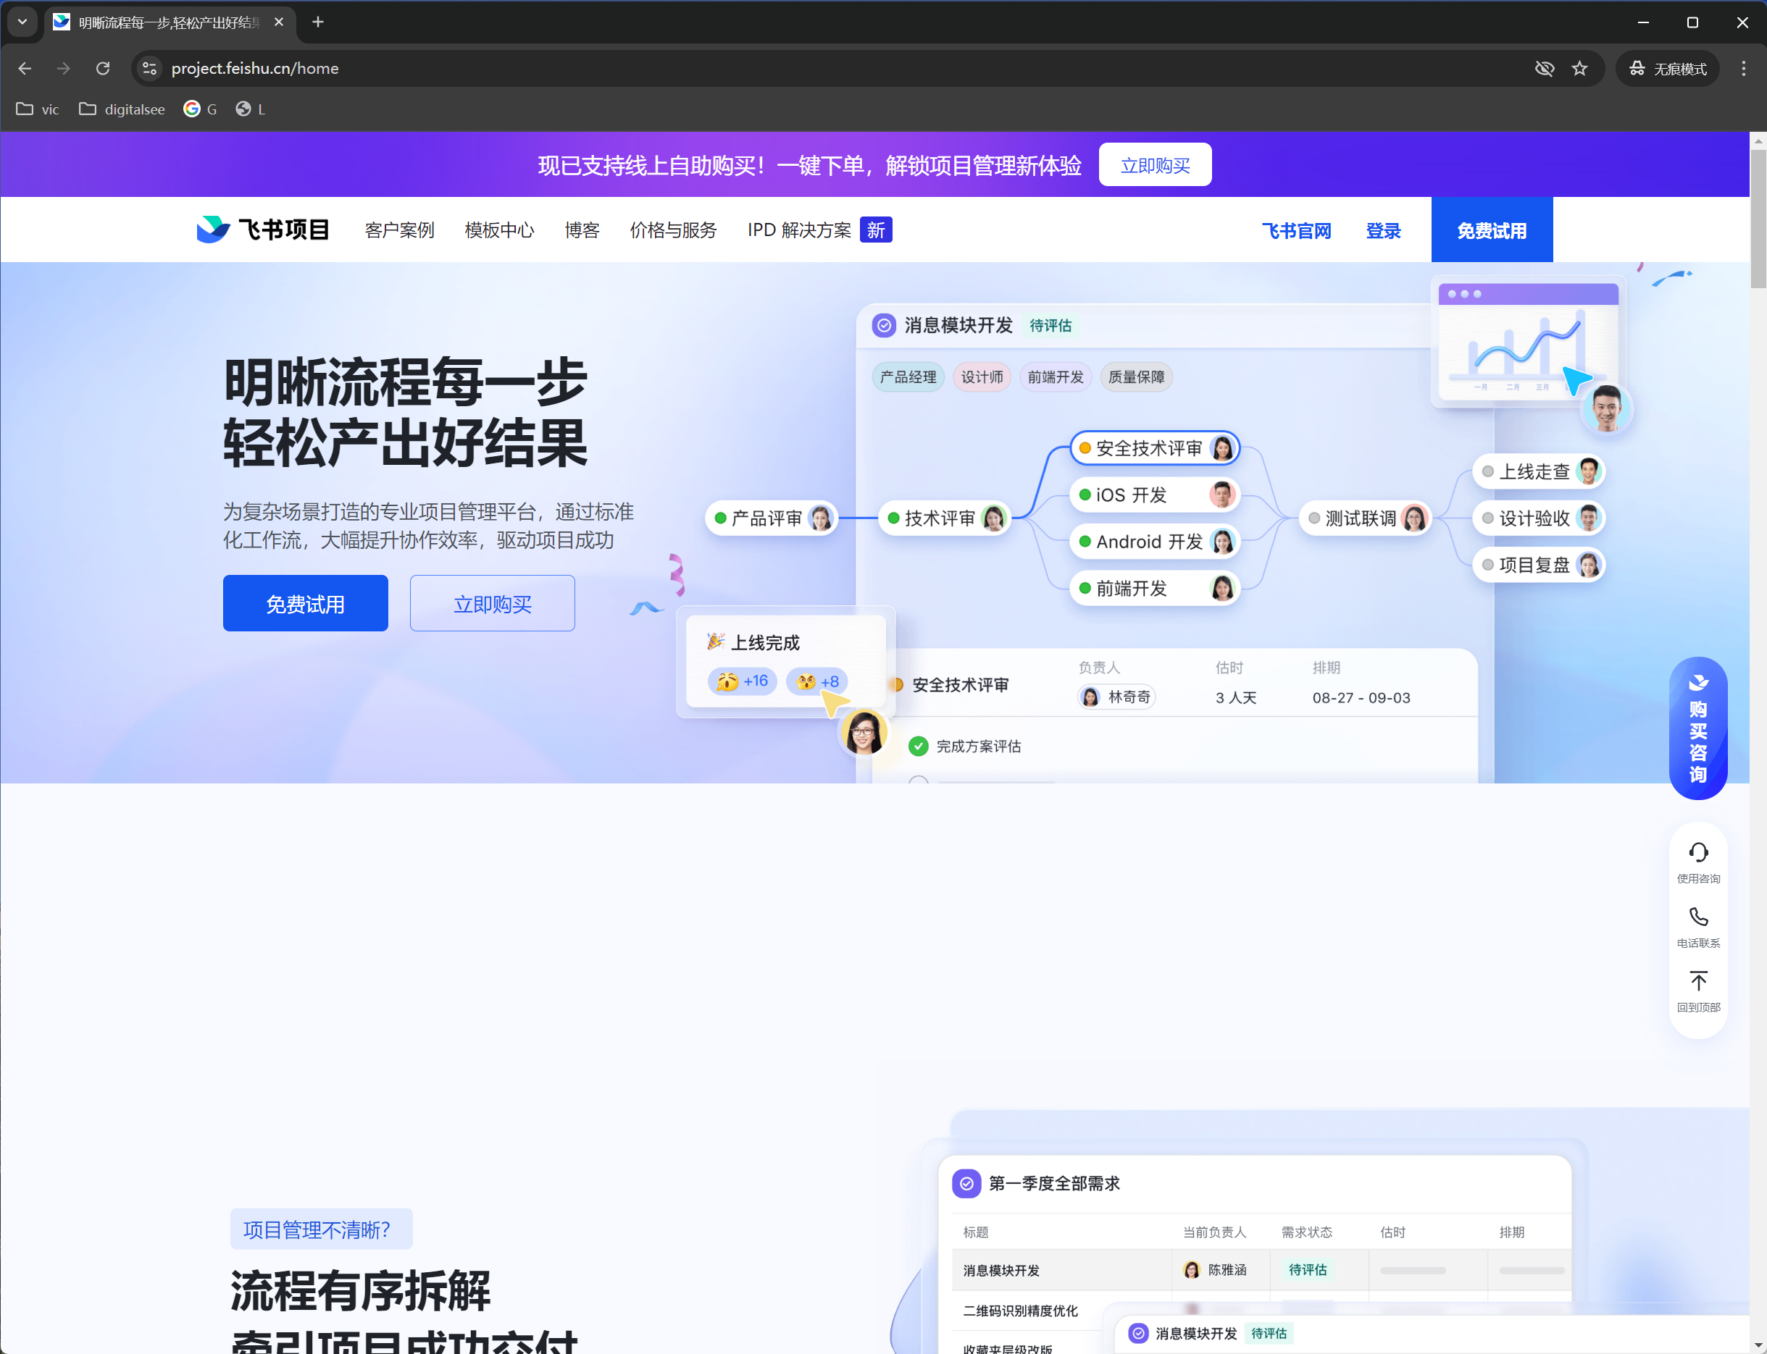The width and height of the screenshot is (1767, 1354).
Task: Click the 登录 link
Action: pos(1383,231)
